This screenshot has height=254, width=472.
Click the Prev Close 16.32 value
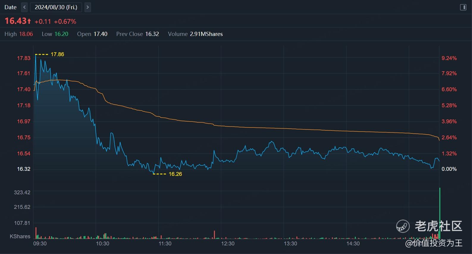pos(152,34)
